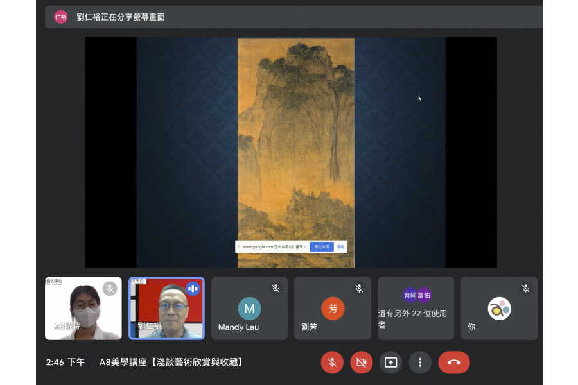
Task: Click the 2:46 下午 time display
Action: pyautogui.click(x=66, y=363)
